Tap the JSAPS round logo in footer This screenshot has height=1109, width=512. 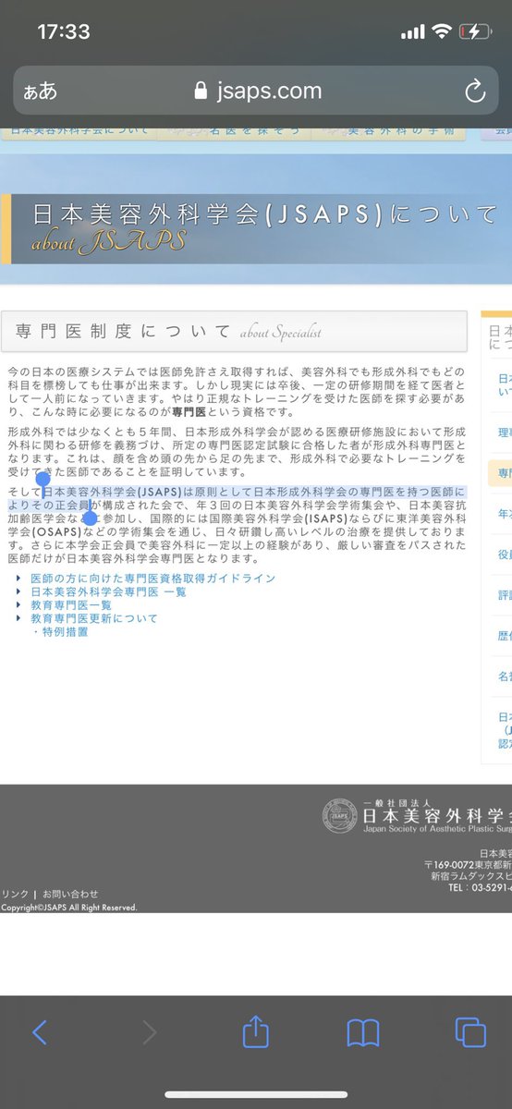click(x=338, y=815)
